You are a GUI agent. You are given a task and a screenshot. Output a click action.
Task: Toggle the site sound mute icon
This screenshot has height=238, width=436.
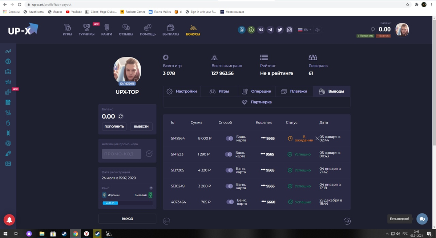[x=317, y=30]
